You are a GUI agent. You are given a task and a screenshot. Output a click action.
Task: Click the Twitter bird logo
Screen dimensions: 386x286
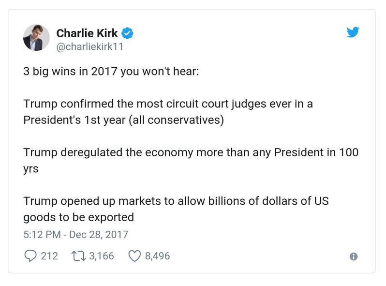point(354,33)
